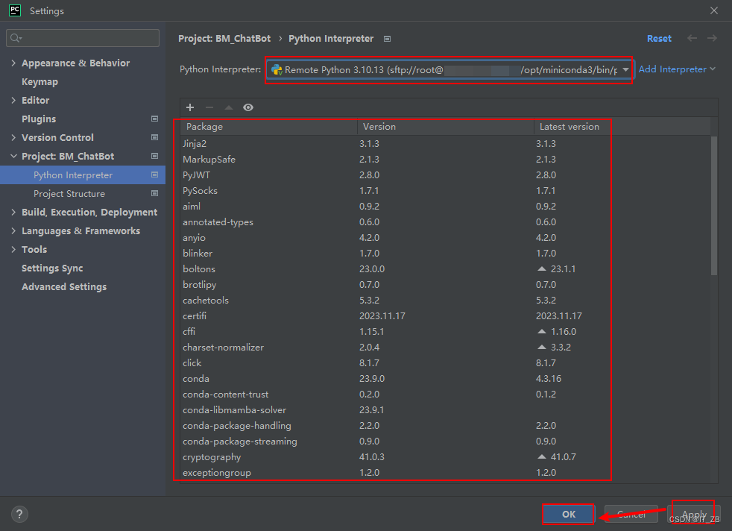This screenshot has width=732, height=531.
Task: Click the Reset link
Action: click(659, 39)
